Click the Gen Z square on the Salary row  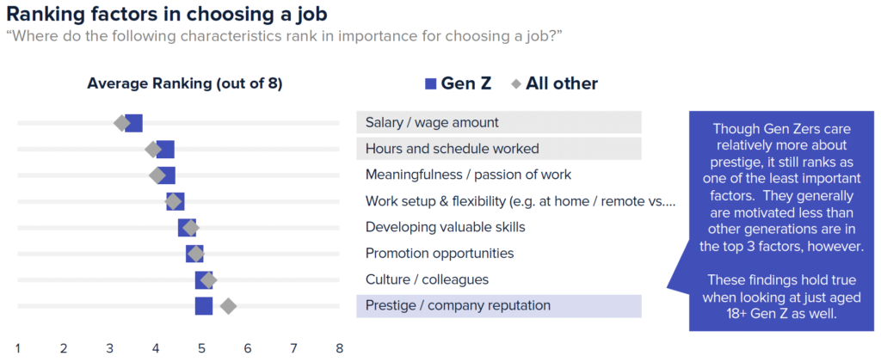pos(133,123)
